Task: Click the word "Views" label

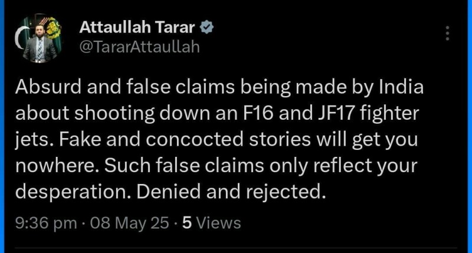Action: point(218,223)
